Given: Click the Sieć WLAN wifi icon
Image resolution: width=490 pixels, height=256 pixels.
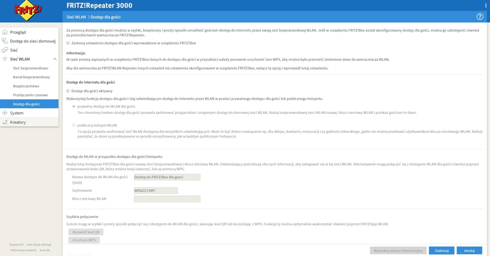Looking at the screenshot, I should [x=5, y=59].
